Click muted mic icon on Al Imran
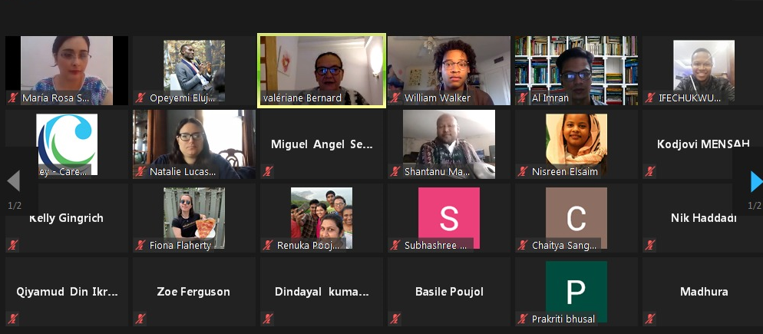The height and width of the screenshot is (334, 763). click(x=523, y=98)
